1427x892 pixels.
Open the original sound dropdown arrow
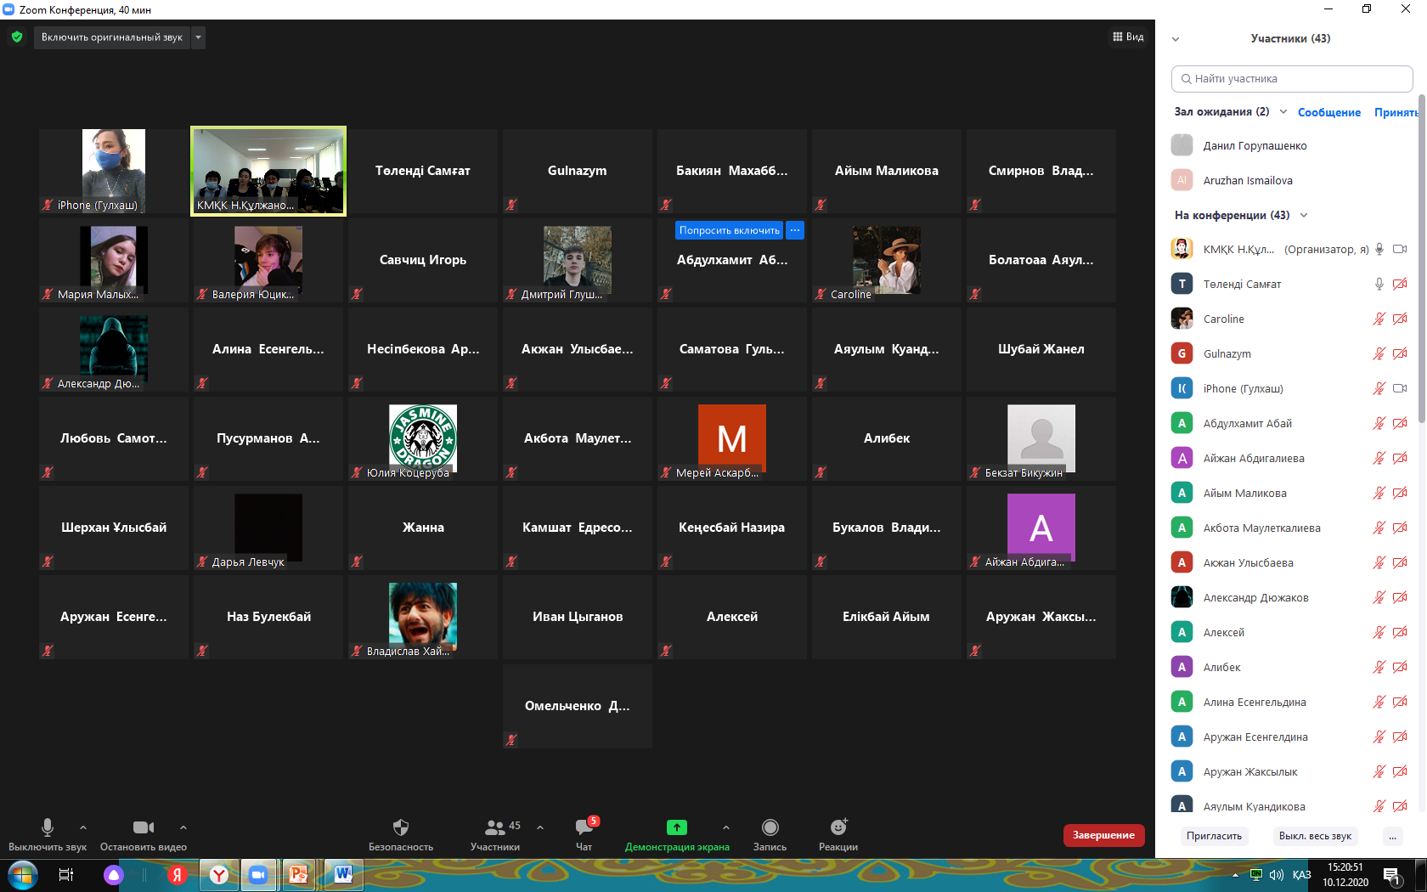198,37
